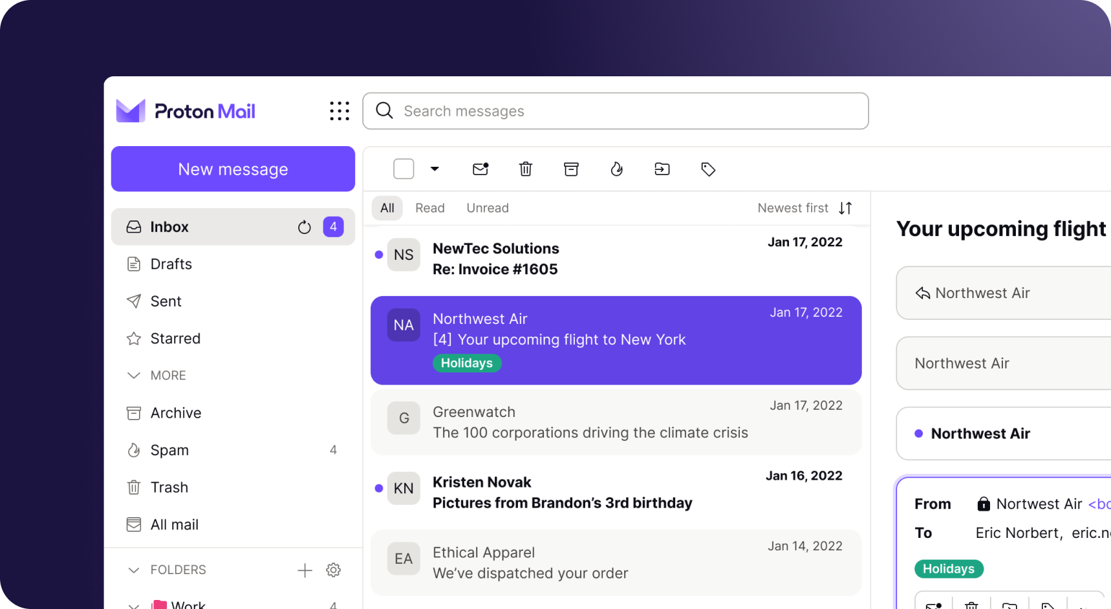Click the spam flame icon in the toolbar
The width and height of the screenshot is (1111, 609).
point(616,169)
